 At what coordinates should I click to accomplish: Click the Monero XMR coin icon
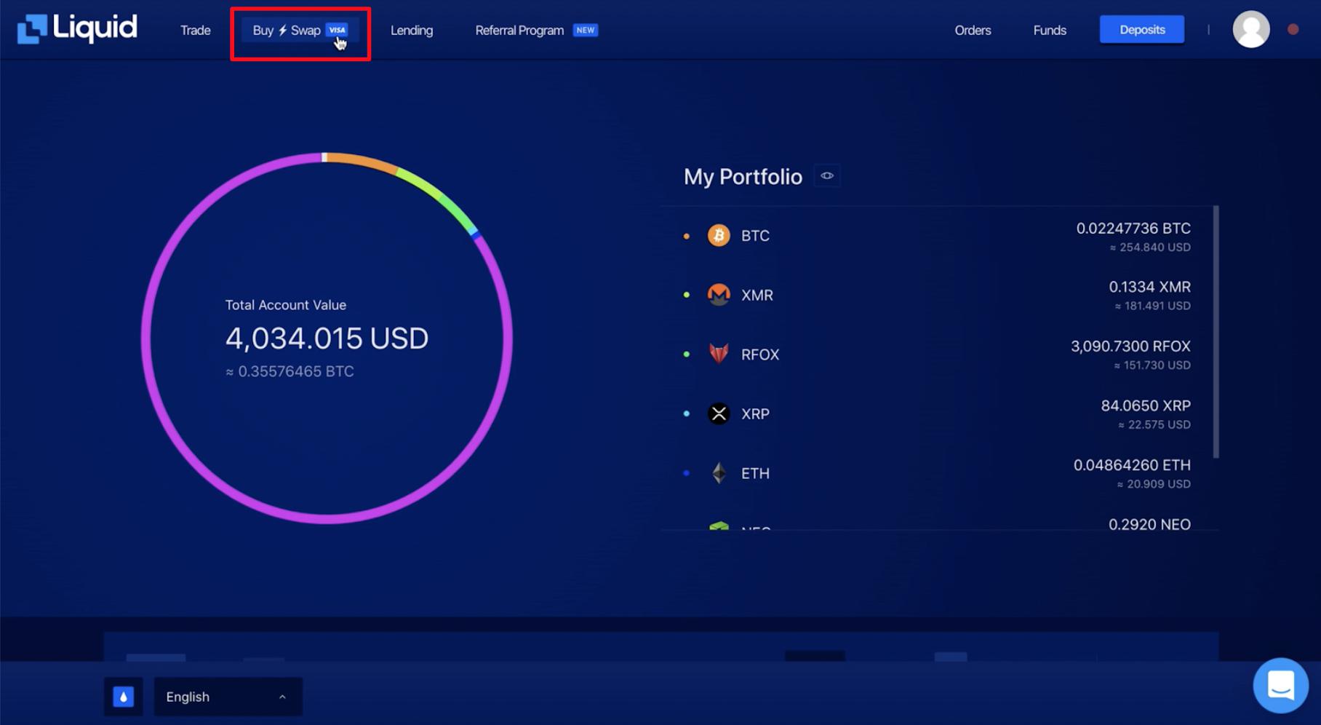(x=719, y=295)
